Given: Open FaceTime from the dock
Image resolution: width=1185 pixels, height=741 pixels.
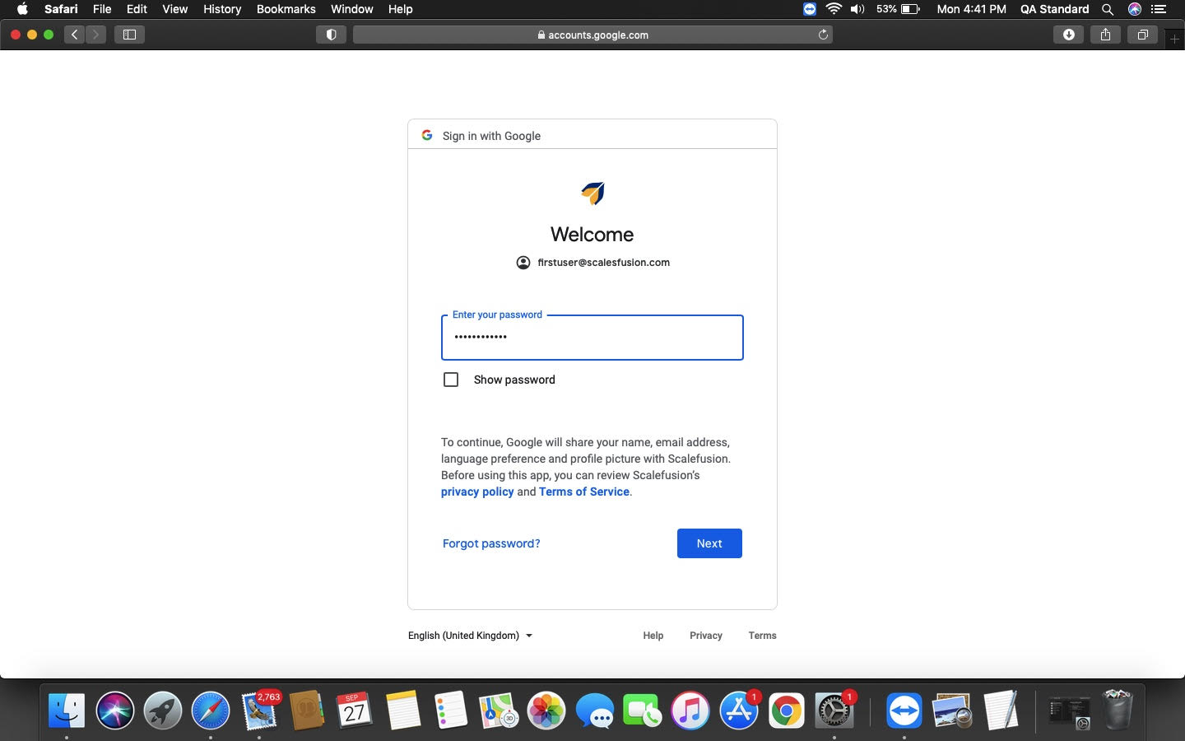Looking at the screenshot, I should [643, 710].
